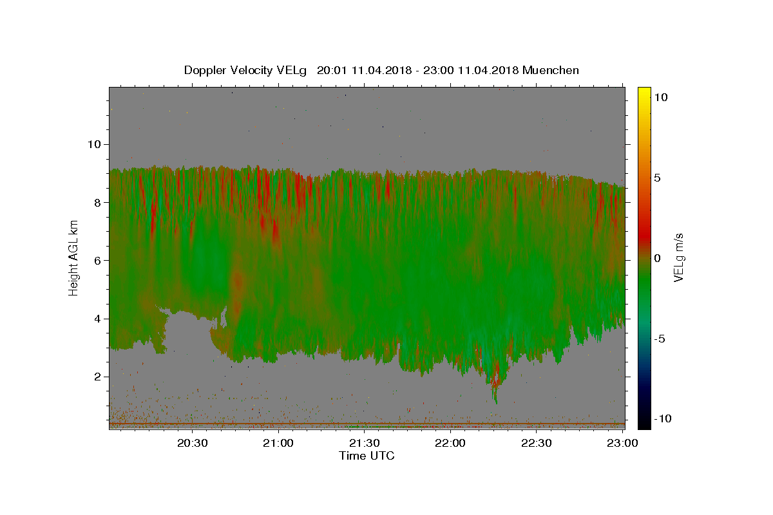Click the height tick label '10'
Viewport: 773px width, 515px height.
pyautogui.click(x=94, y=144)
